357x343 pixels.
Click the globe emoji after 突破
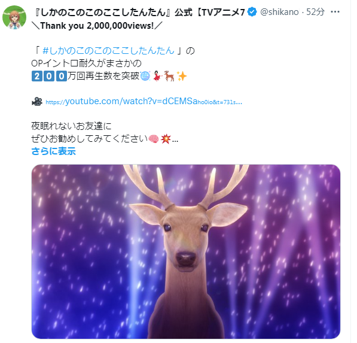[145, 76]
